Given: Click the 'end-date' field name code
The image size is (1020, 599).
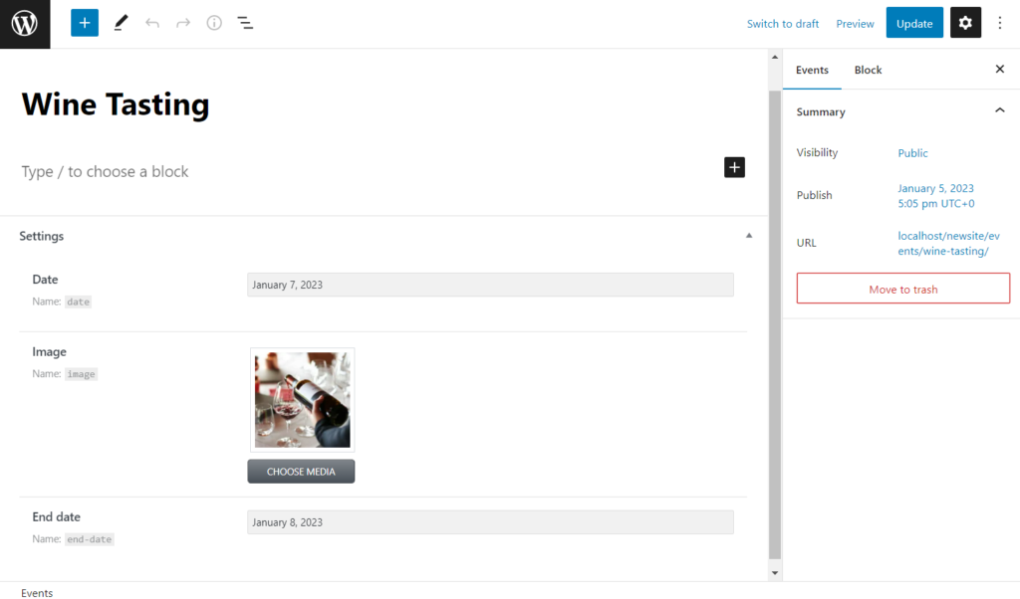Looking at the screenshot, I should [89, 539].
